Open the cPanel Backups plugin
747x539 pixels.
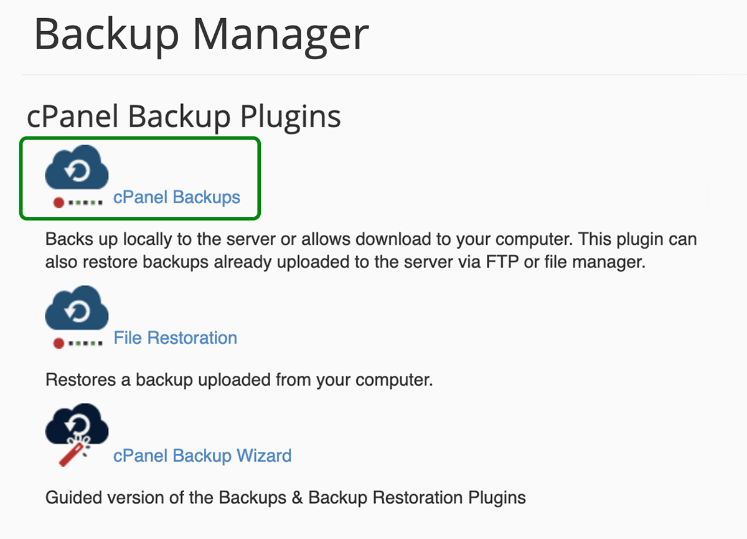pos(176,196)
